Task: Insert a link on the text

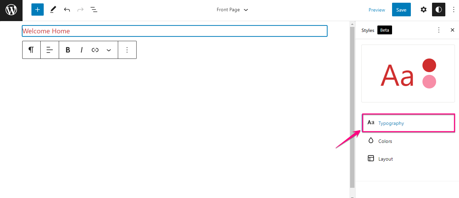Action: point(95,50)
